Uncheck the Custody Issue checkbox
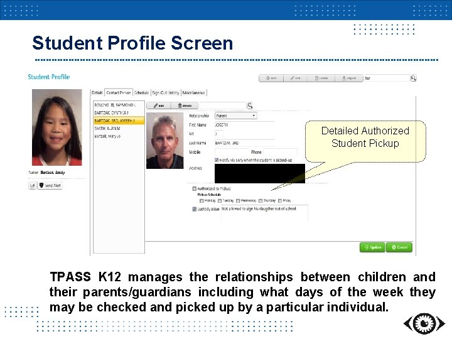Image resolution: width=452 pixels, height=339 pixels. pyautogui.click(x=194, y=209)
